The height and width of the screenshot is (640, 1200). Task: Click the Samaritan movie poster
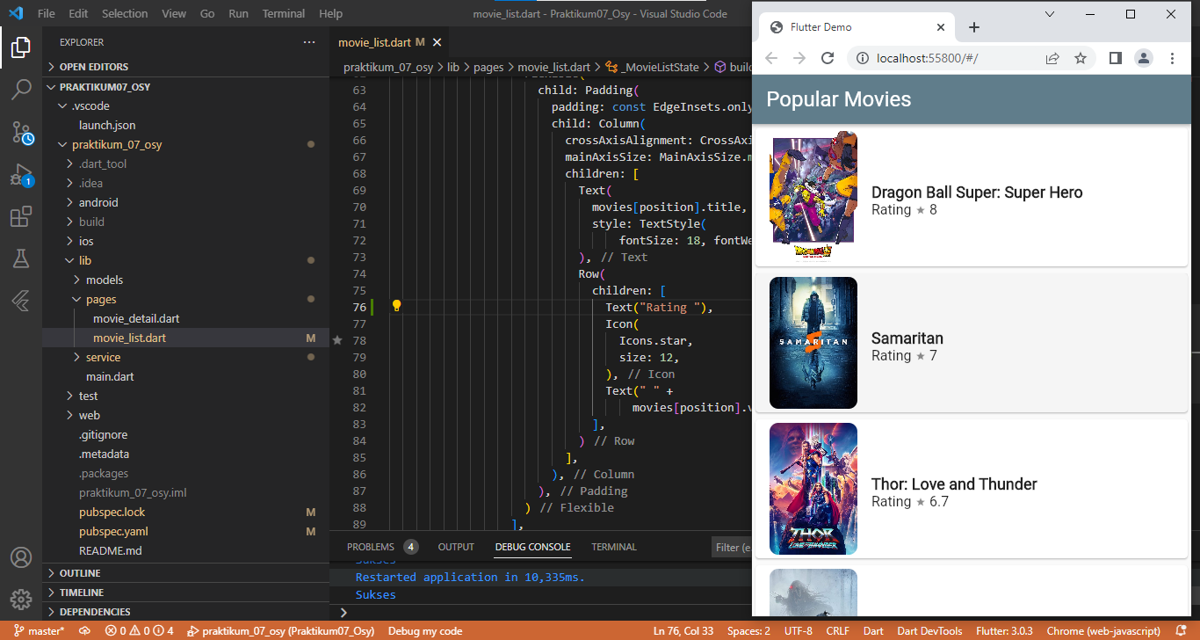click(813, 343)
